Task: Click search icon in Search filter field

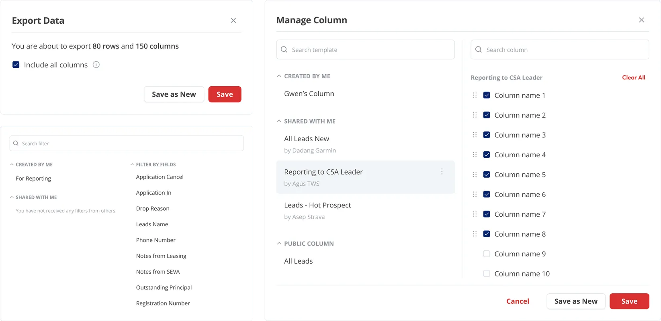Action: (x=16, y=143)
